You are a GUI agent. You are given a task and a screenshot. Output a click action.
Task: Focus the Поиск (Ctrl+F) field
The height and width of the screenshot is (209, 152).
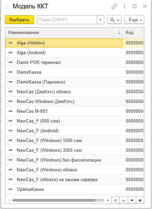coord(67,20)
